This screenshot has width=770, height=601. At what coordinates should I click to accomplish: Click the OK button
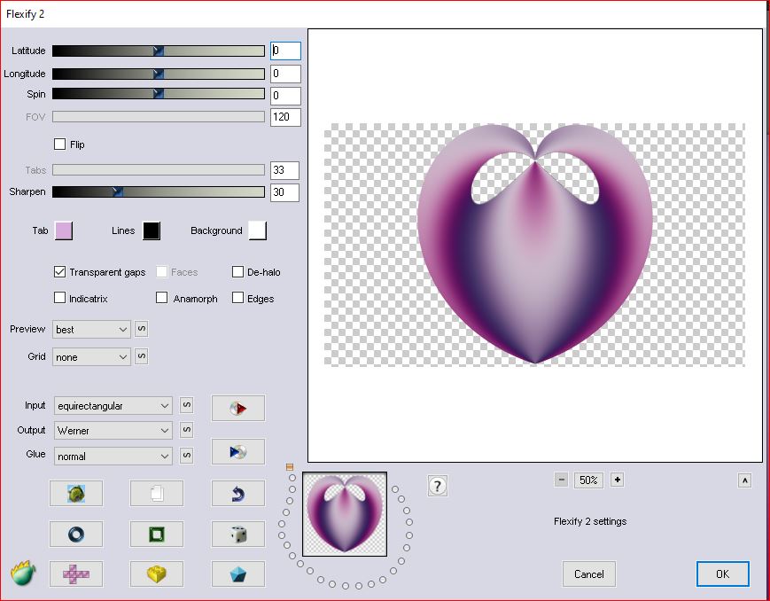coord(723,574)
